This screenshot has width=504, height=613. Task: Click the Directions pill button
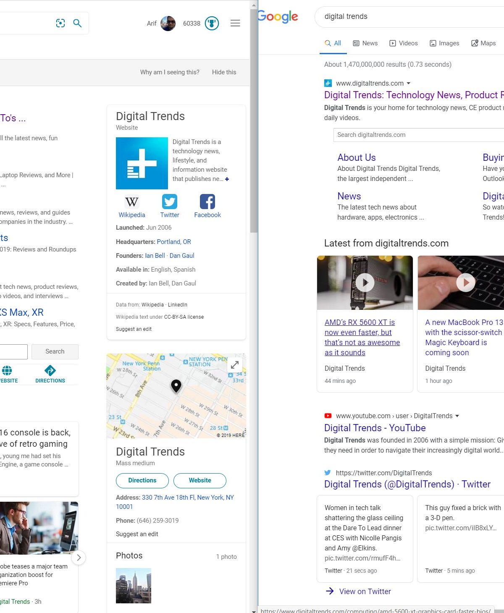pos(142,481)
